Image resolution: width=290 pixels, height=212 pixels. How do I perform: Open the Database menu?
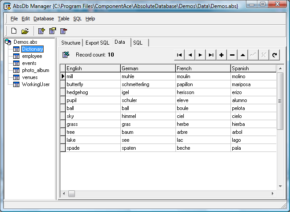44,19
